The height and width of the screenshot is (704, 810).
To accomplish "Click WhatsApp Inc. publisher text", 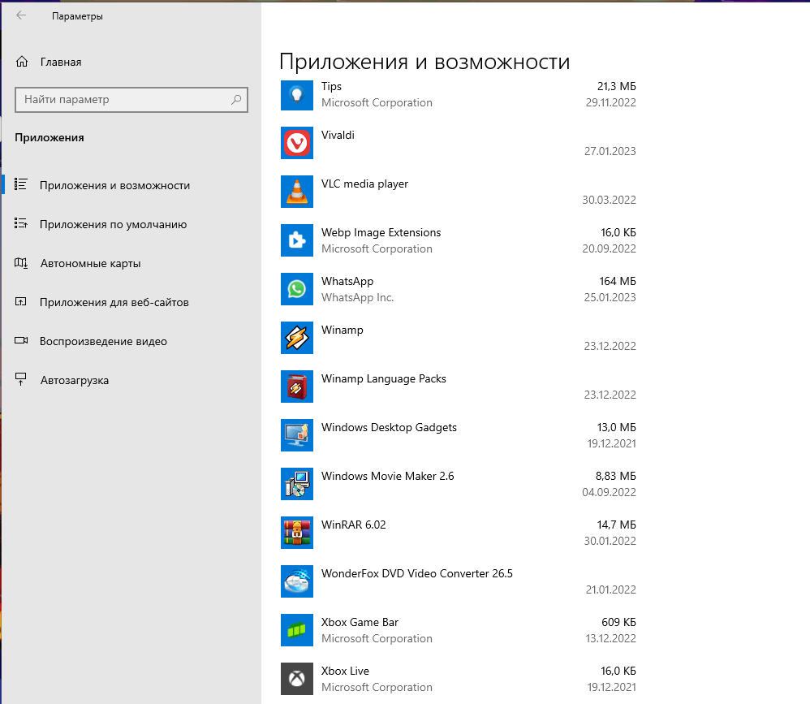I will tap(357, 297).
